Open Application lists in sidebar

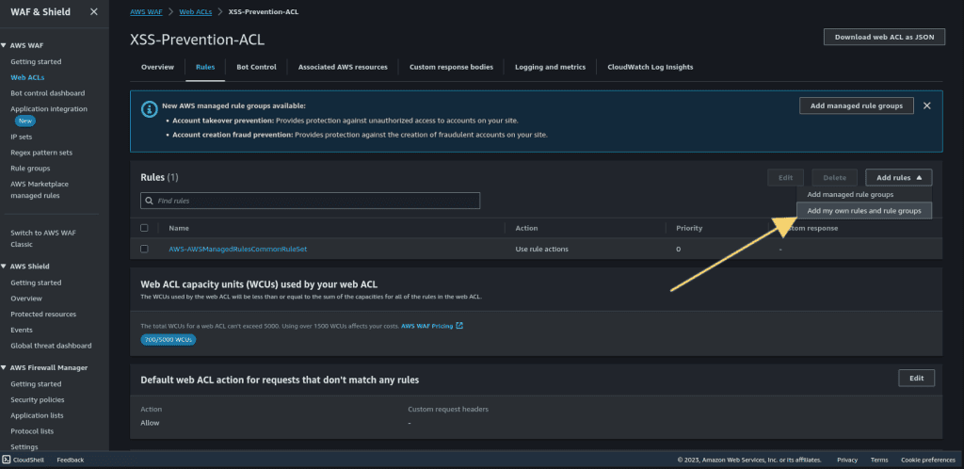pos(37,415)
